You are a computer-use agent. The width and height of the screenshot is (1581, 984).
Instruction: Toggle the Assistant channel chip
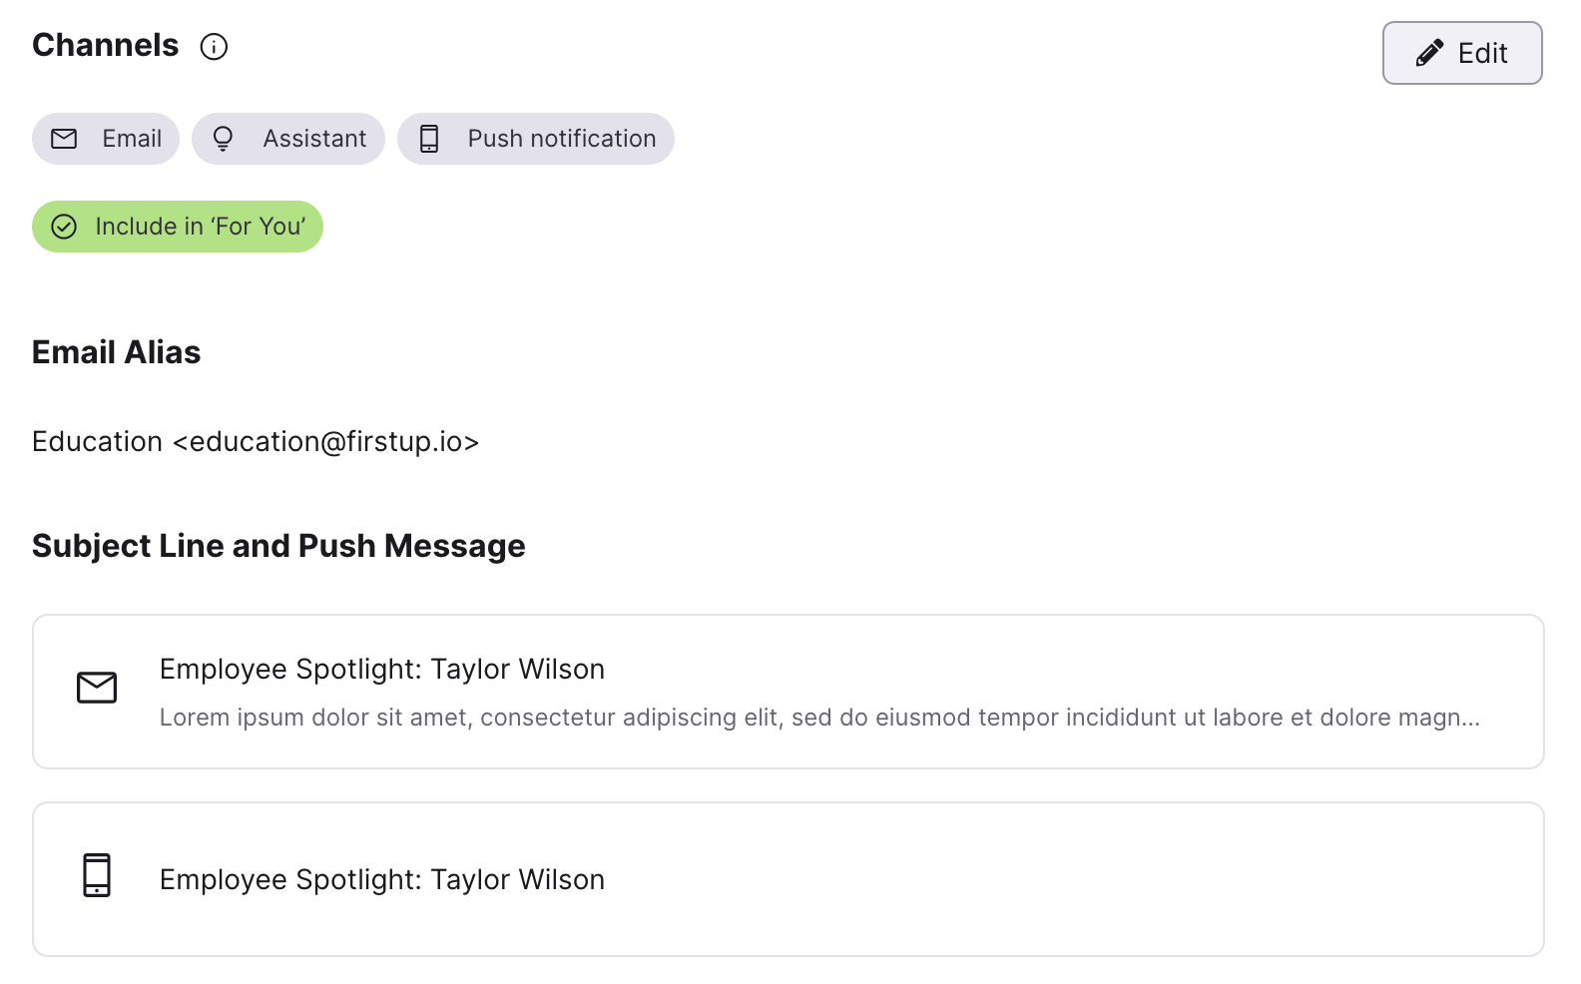click(x=288, y=139)
